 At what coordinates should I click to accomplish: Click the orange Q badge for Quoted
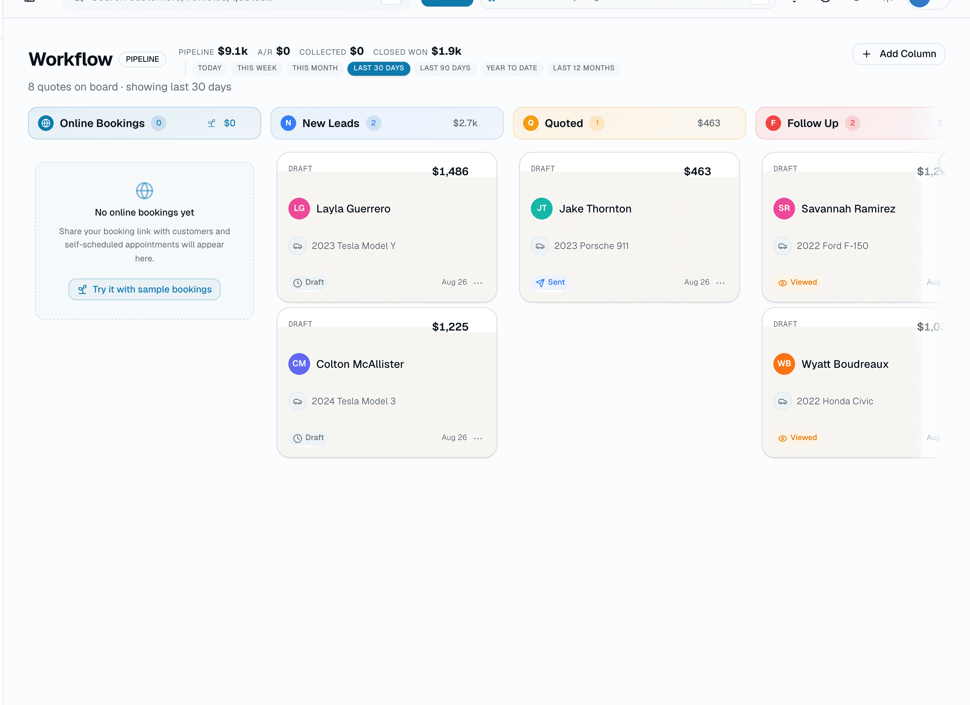pyautogui.click(x=531, y=123)
